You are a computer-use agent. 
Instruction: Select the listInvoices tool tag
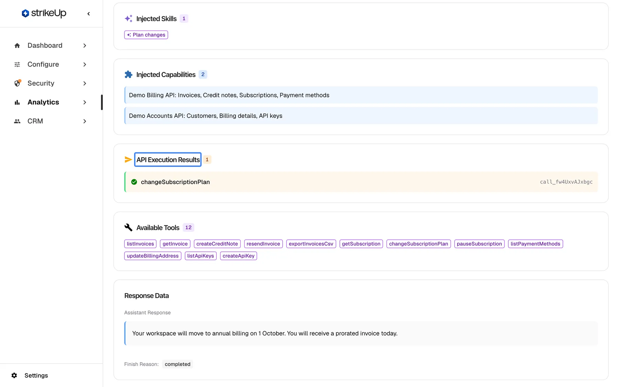coord(140,244)
